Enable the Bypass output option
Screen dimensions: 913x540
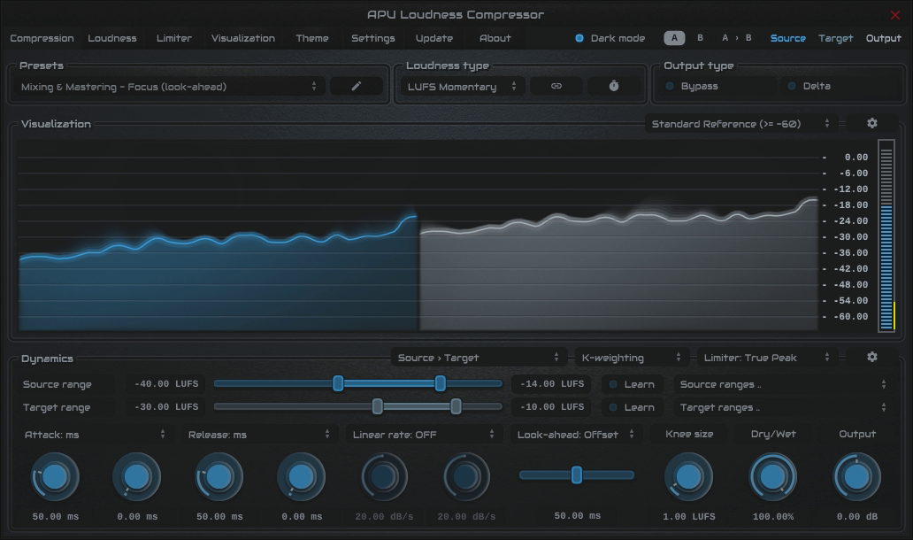click(670, 87)
